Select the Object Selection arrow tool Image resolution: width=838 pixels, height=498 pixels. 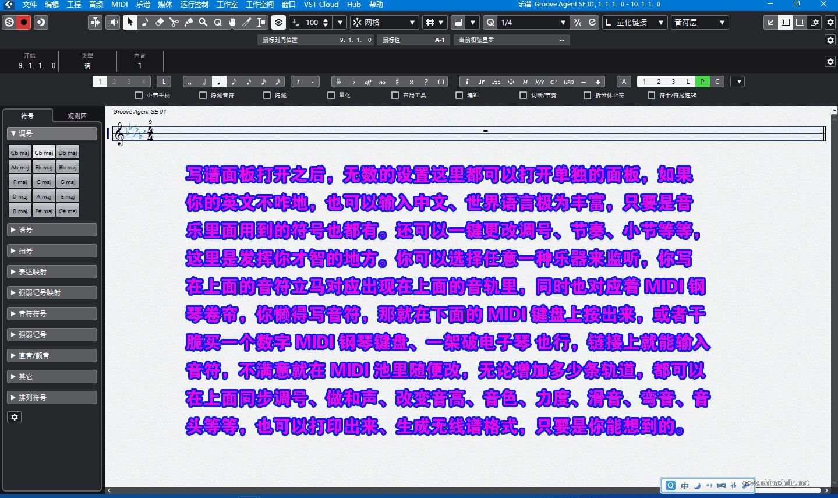pyautogui.click(x=130, y=22)
